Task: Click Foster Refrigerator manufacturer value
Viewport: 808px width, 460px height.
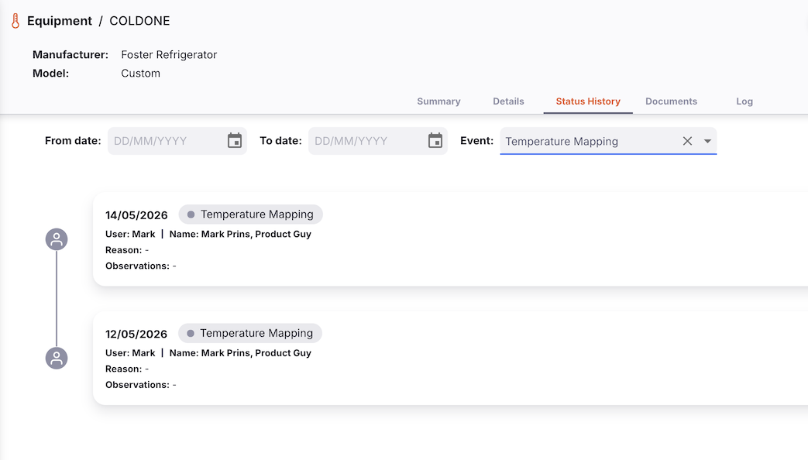Action: pyautogui.click(x=169, y=55)
